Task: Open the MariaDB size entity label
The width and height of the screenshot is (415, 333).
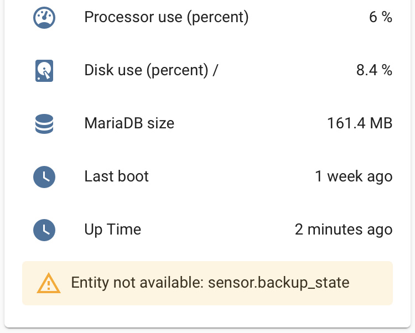Action: point(129,123)
